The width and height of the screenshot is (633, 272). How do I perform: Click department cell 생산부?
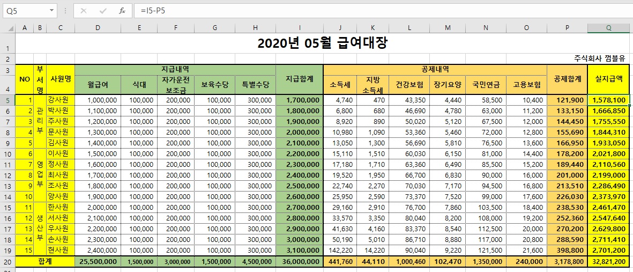(40, 229)
